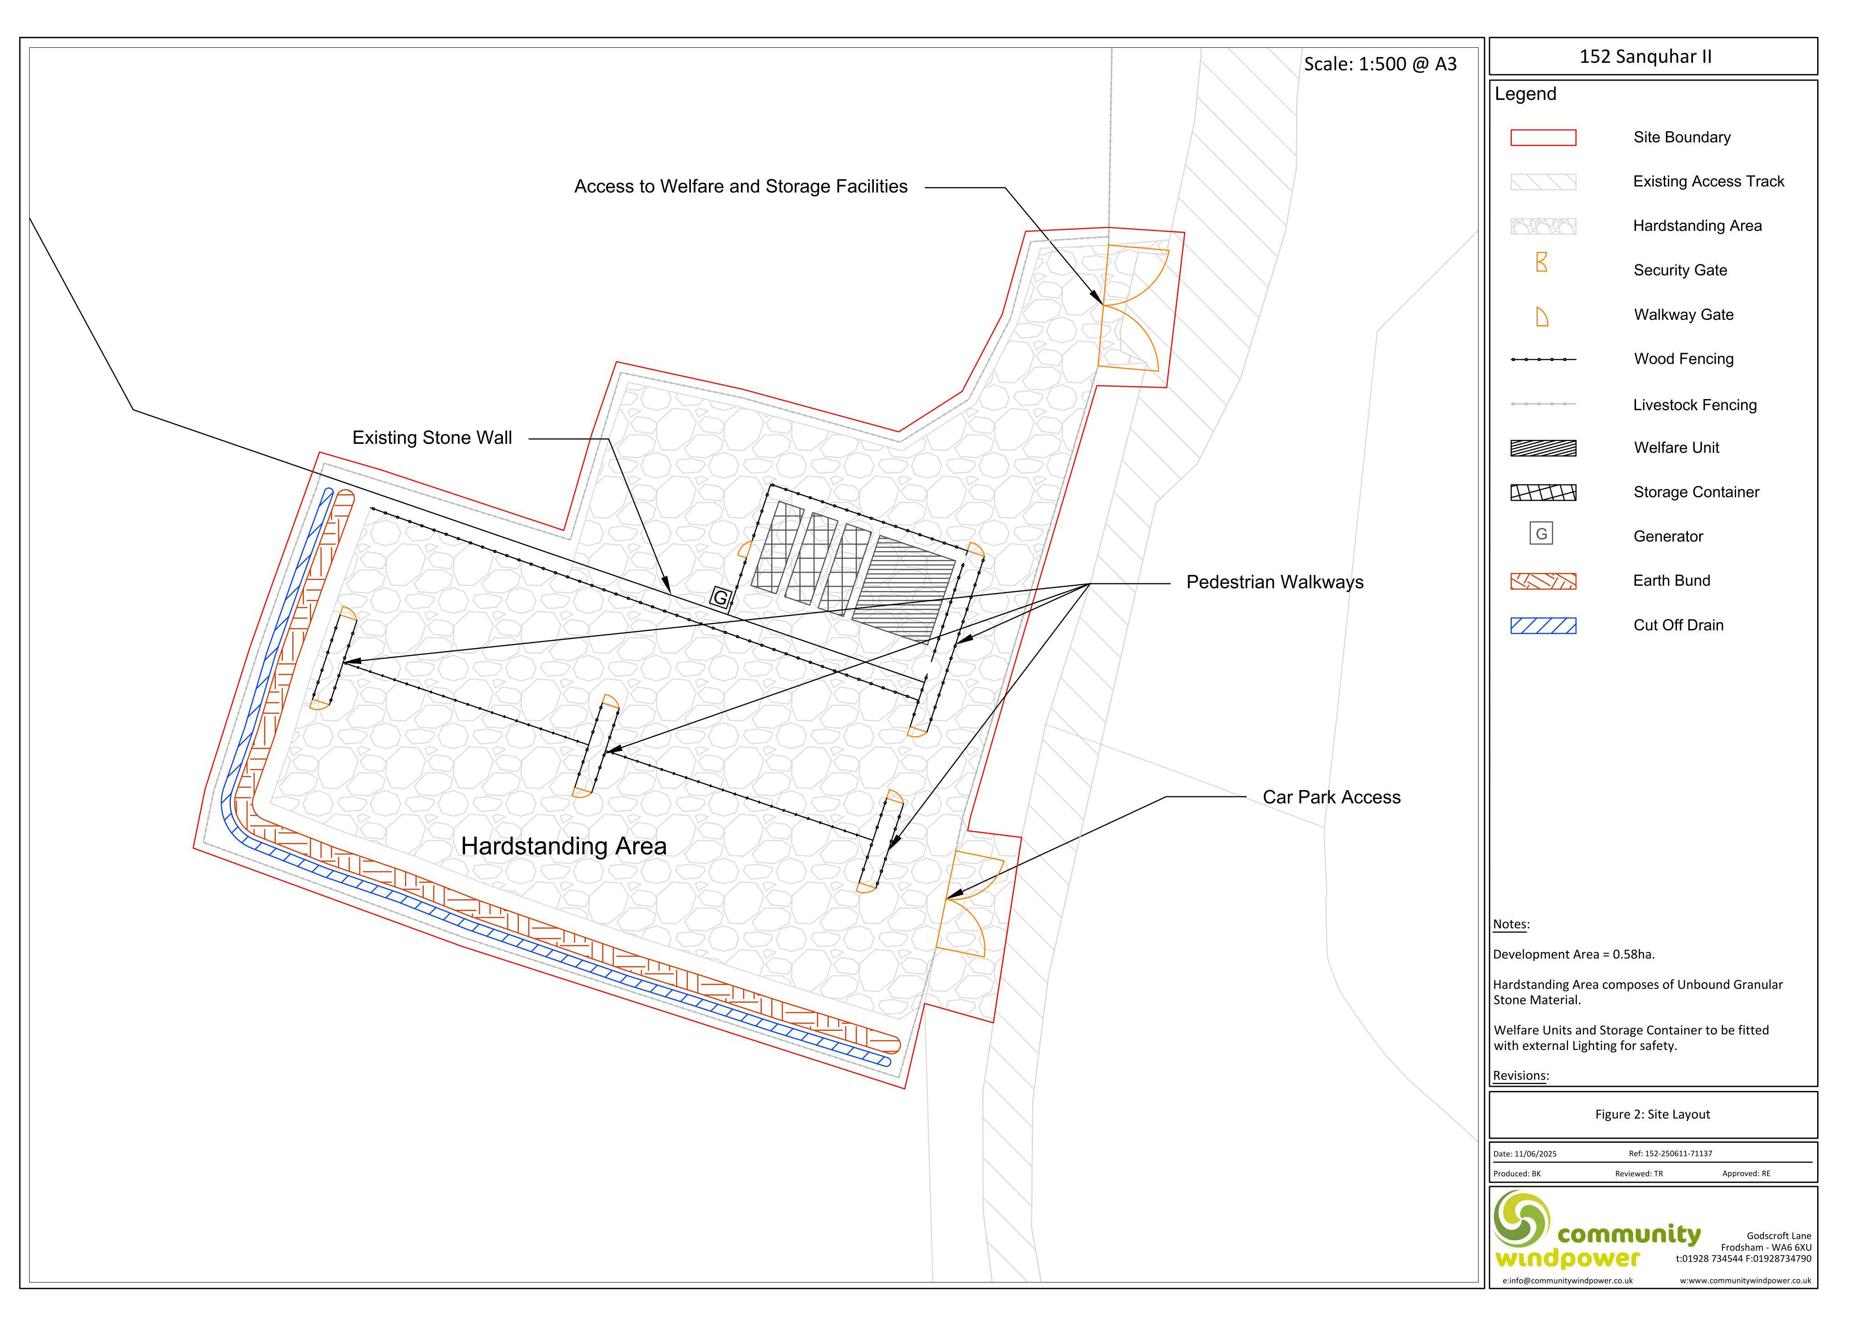The height and width of the screenshot is (1318, 1864).
Task: Click the 'Scale: 1:500 @ A3' text
Action: tap(1380, 64)
